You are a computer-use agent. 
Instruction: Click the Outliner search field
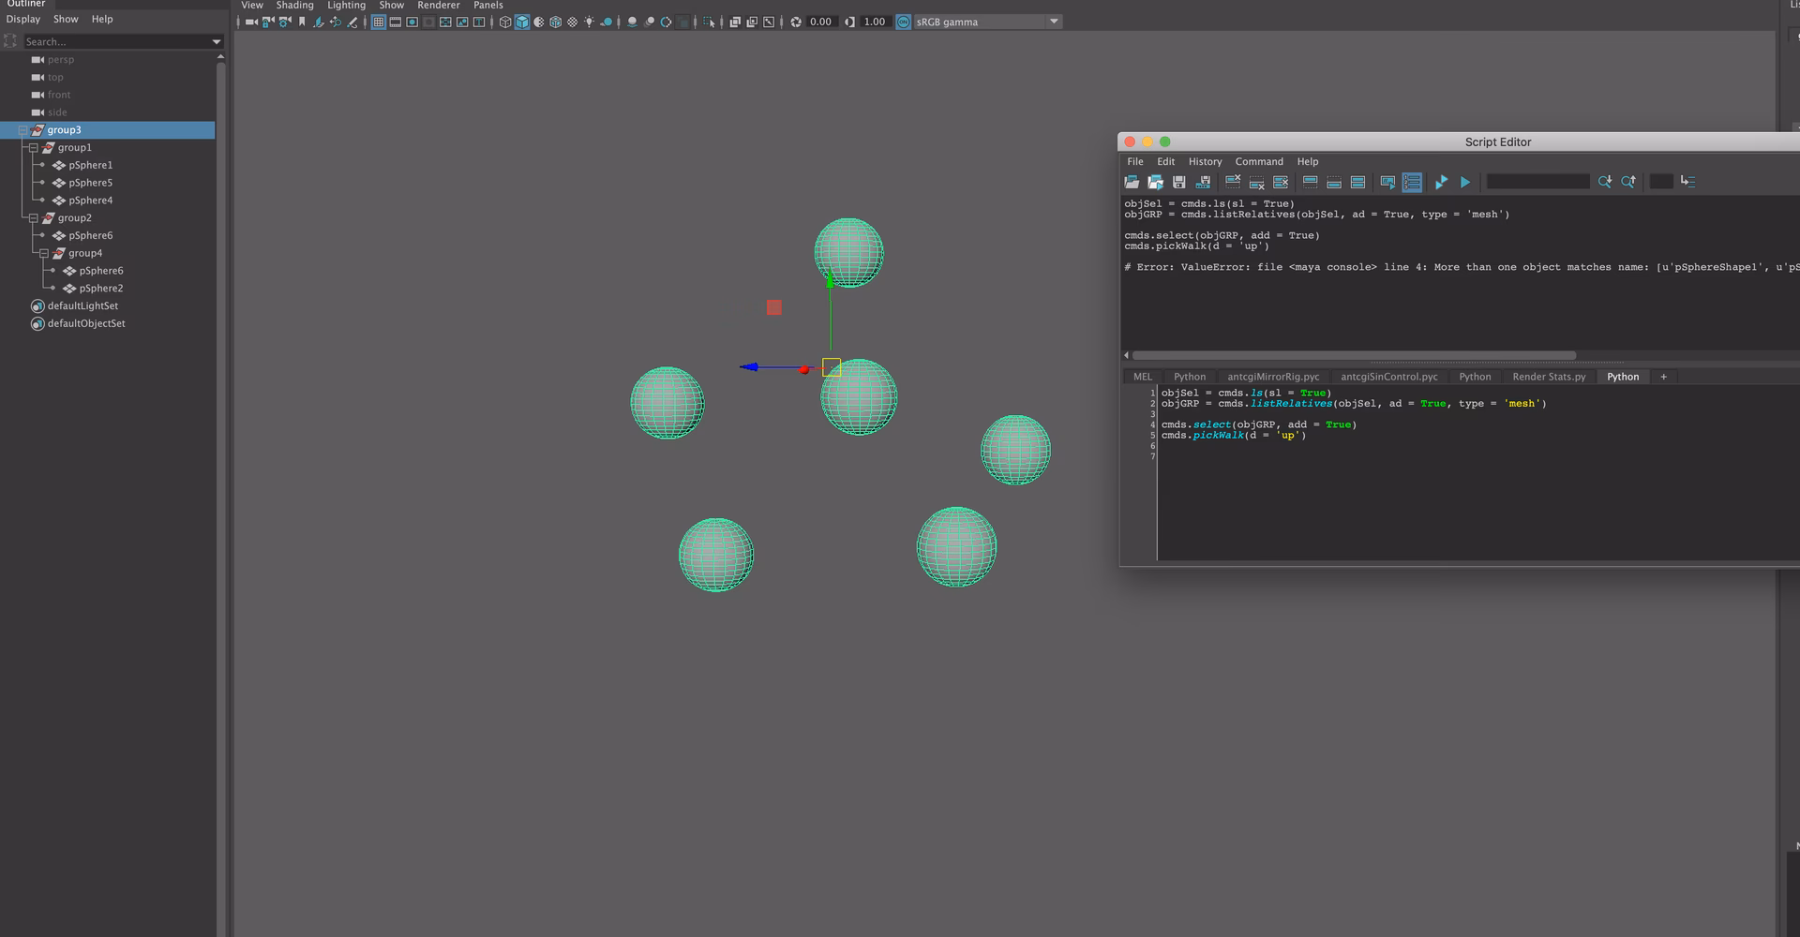click(x=116, y=42)
